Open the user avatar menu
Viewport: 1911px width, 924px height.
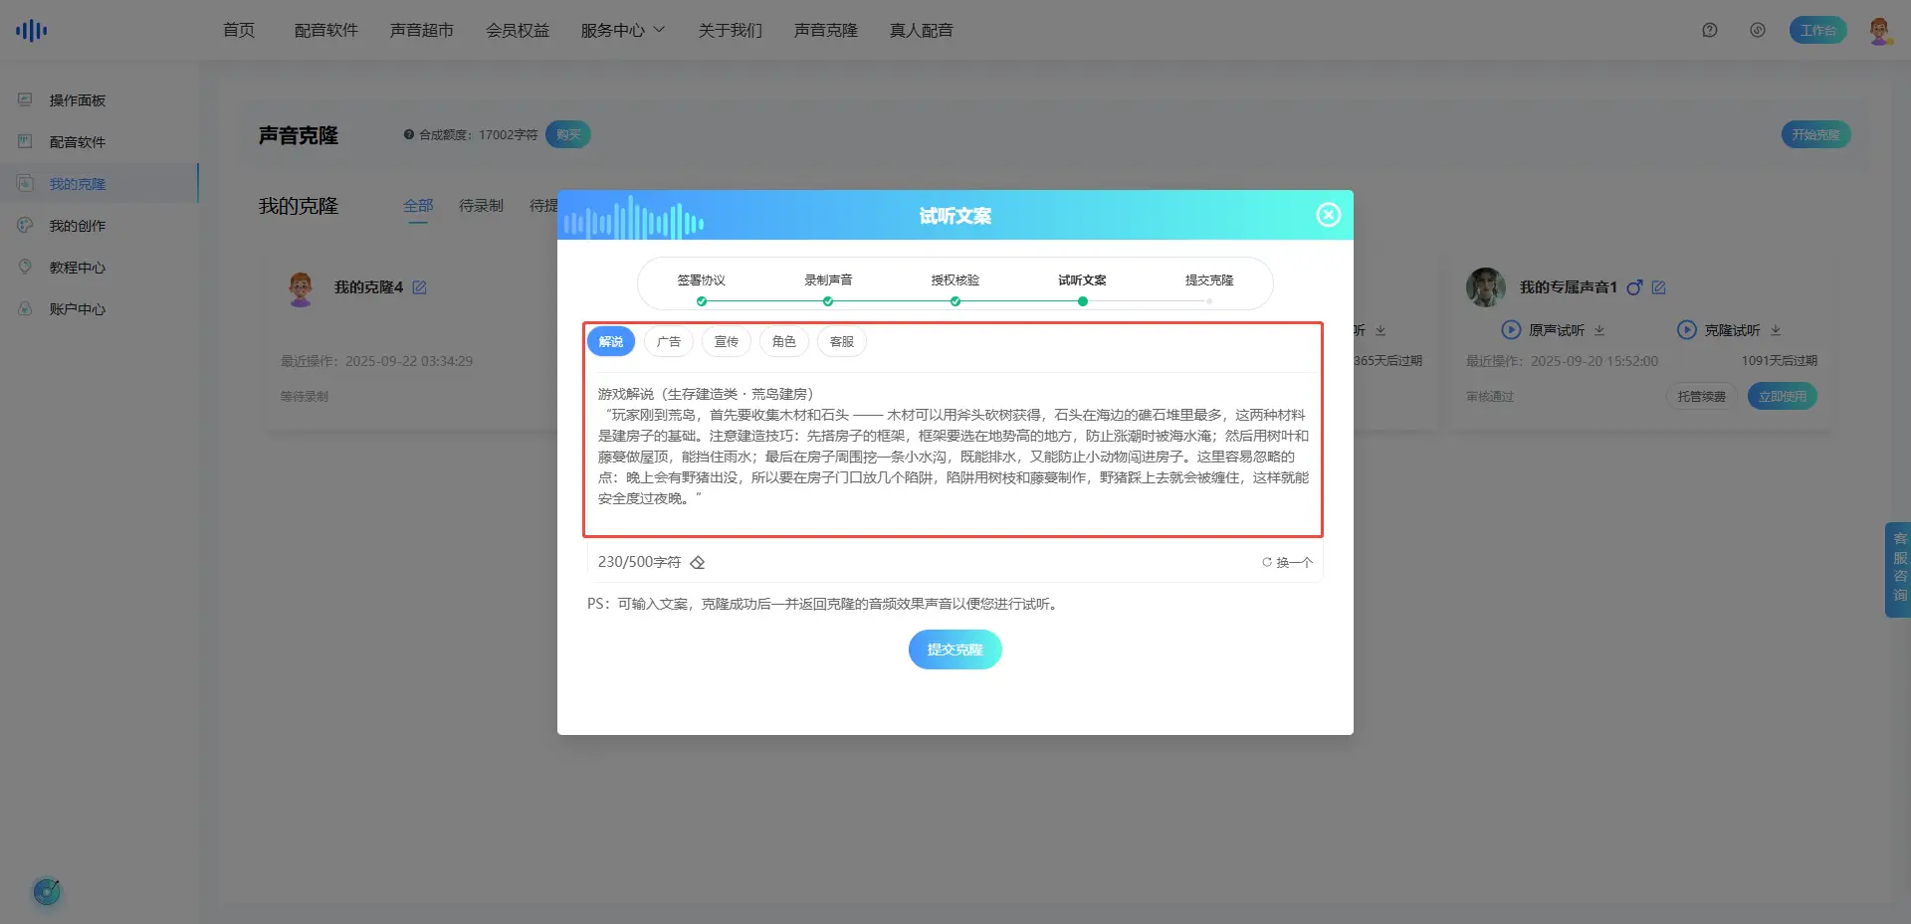[1879, 30]
